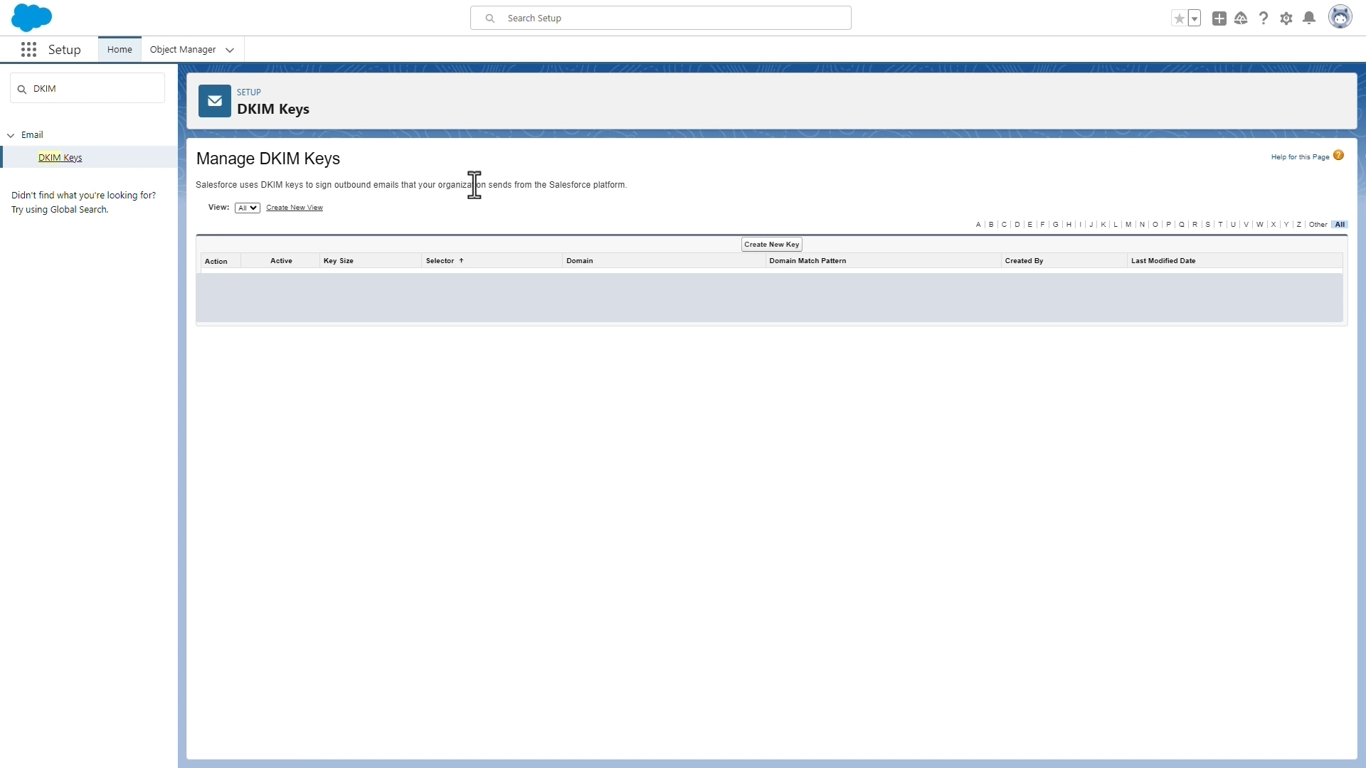Sort by the Domain column header
Image resolution: width=1366 pixels, height=768 pixels.
click(x=580, y=261)
